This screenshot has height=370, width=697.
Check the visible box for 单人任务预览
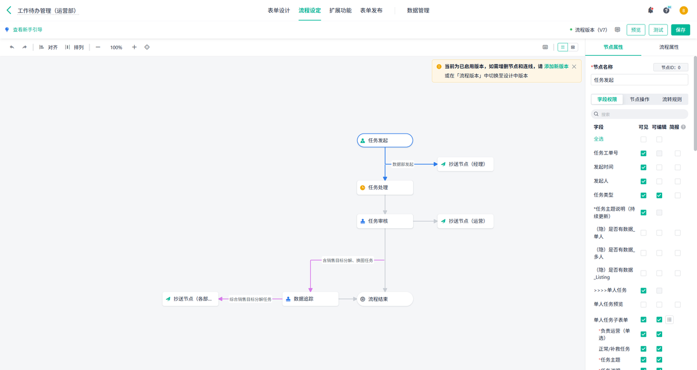pos(643,304)
